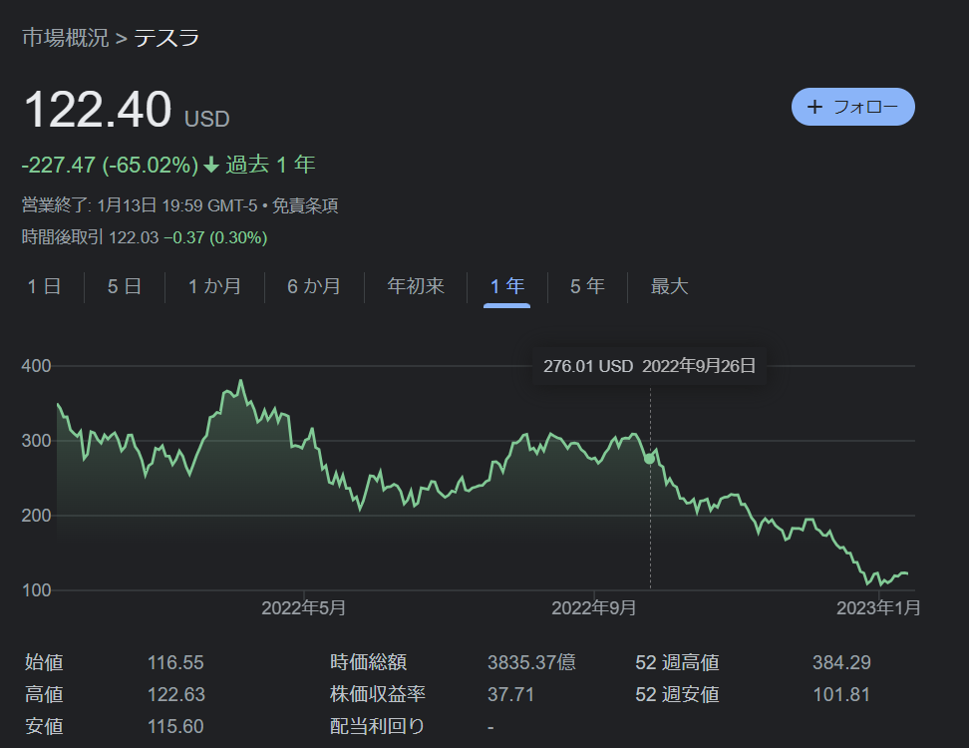Select the 5日 range tab
Viewport: 969px width, 748px height.
(125, 286)
